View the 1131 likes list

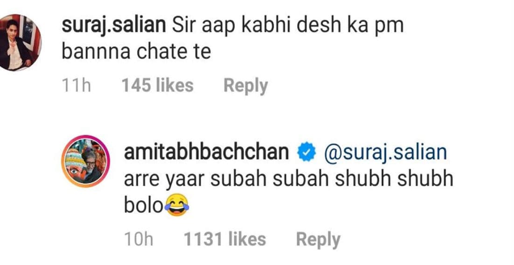coord(224,239)
